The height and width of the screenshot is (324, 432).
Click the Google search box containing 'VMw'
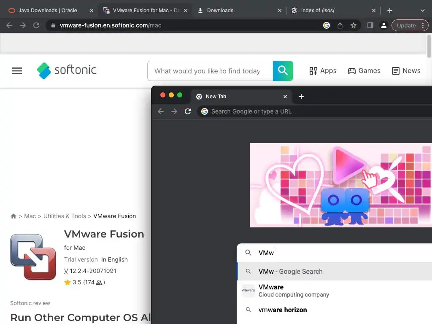335,253
